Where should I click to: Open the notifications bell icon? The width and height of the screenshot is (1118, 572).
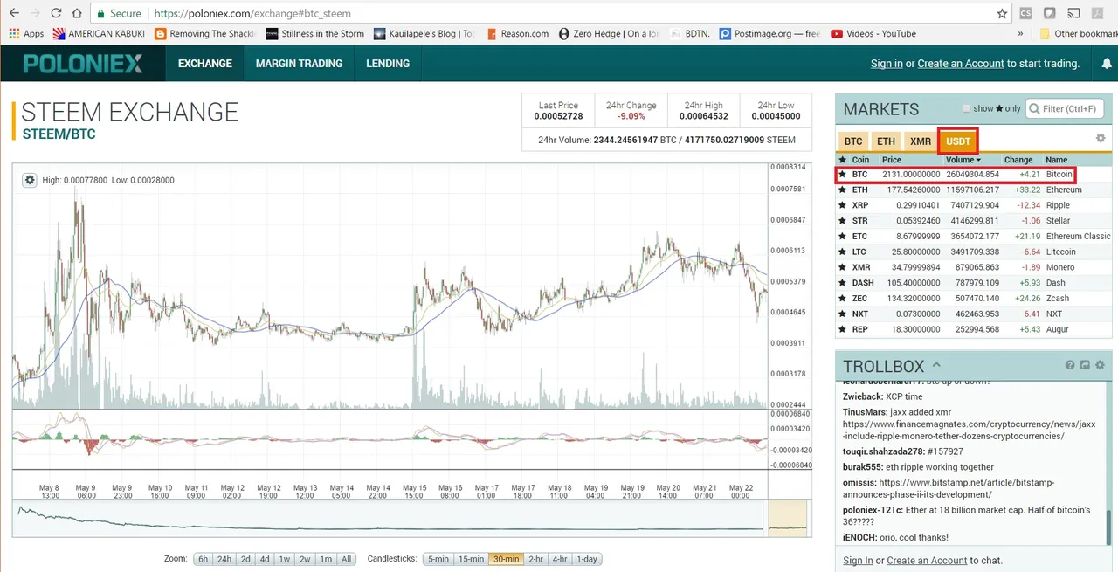(x=1108, y=64)
